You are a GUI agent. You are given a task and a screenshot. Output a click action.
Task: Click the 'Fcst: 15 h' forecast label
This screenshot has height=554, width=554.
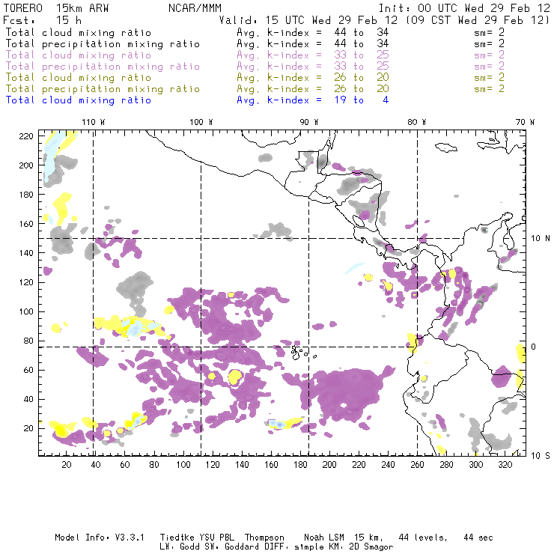tap(42, 20)
